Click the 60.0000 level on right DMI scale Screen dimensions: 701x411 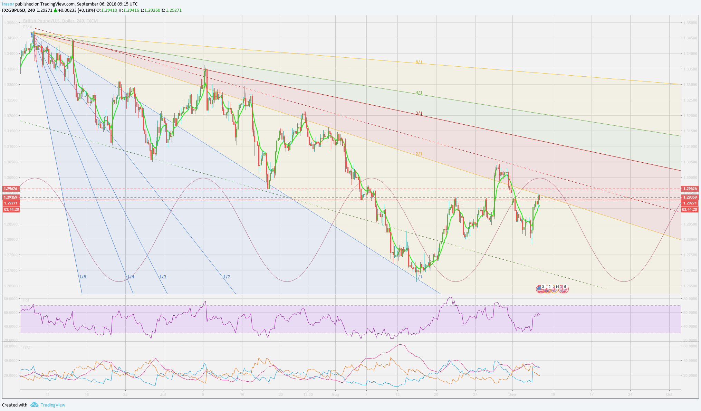[690, 346]
